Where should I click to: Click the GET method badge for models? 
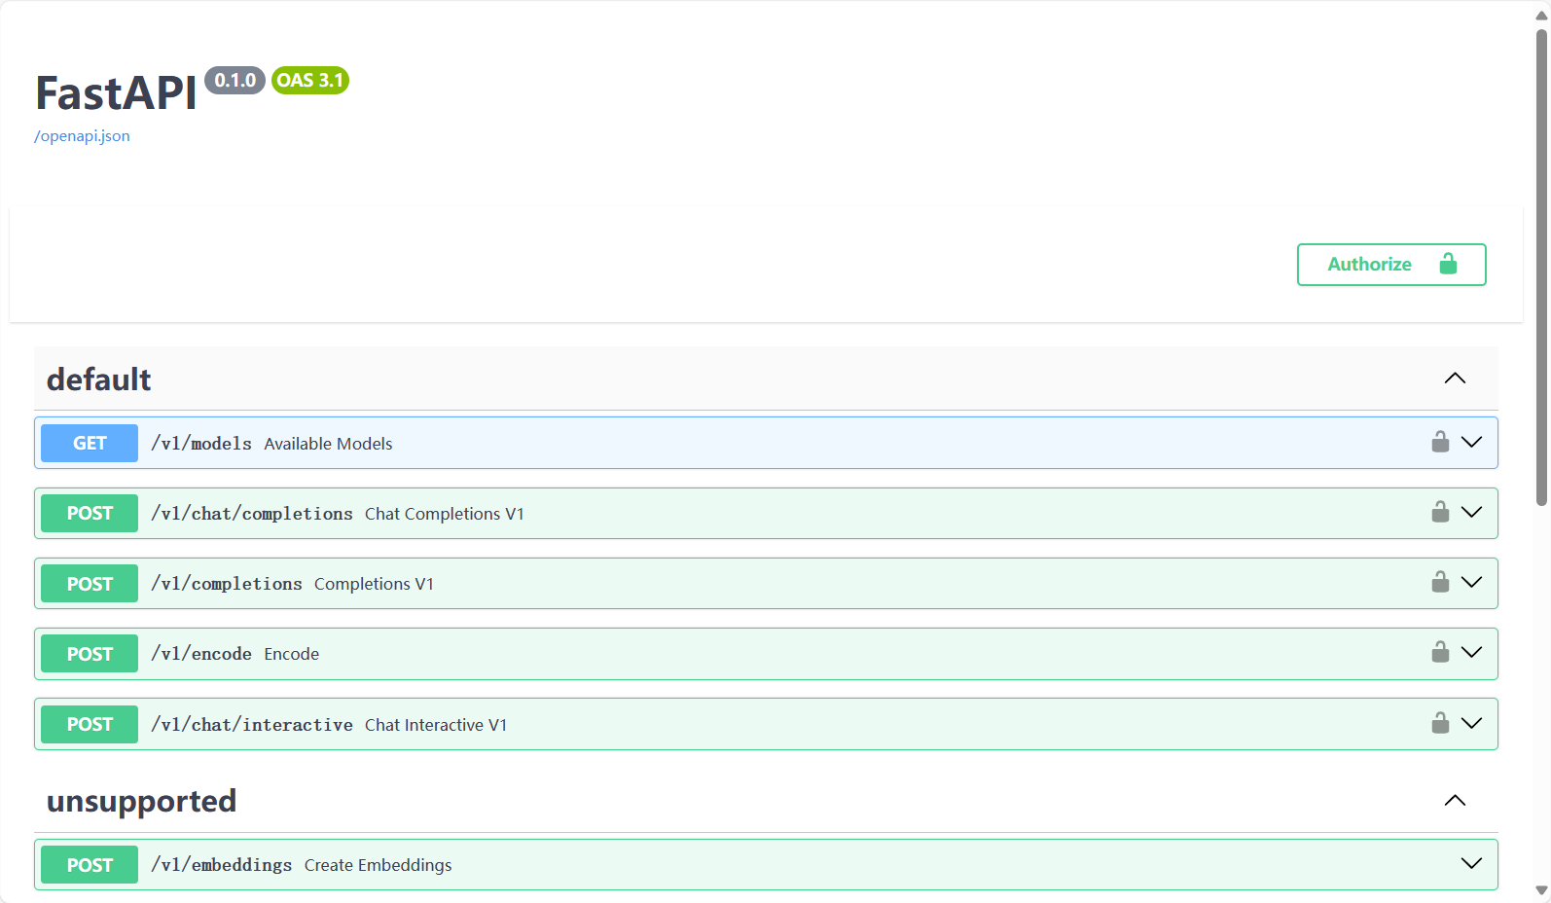coord(90,444)
